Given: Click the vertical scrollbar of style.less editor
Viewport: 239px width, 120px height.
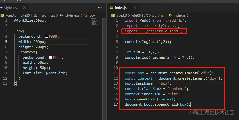Looking at the screenshot, I should [104, 69].
